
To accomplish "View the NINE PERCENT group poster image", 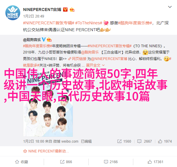I will point(48,103).
